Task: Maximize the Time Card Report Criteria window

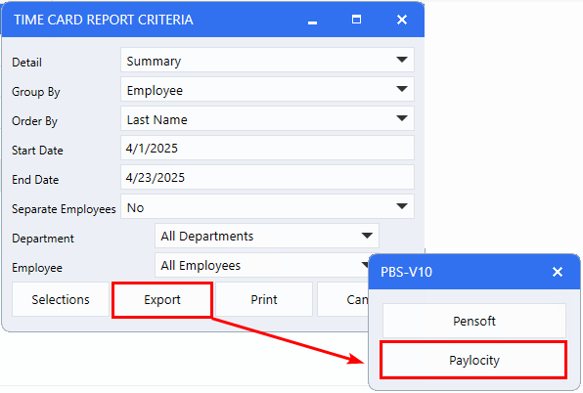Action: click(356, 20)
